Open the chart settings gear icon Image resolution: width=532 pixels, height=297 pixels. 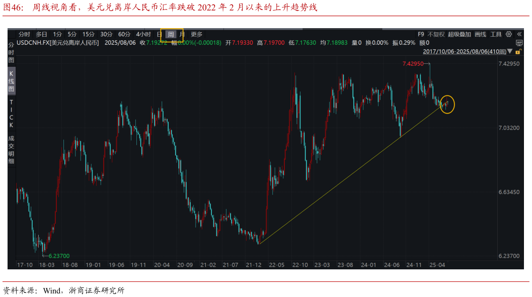click(x=509, y=34)
